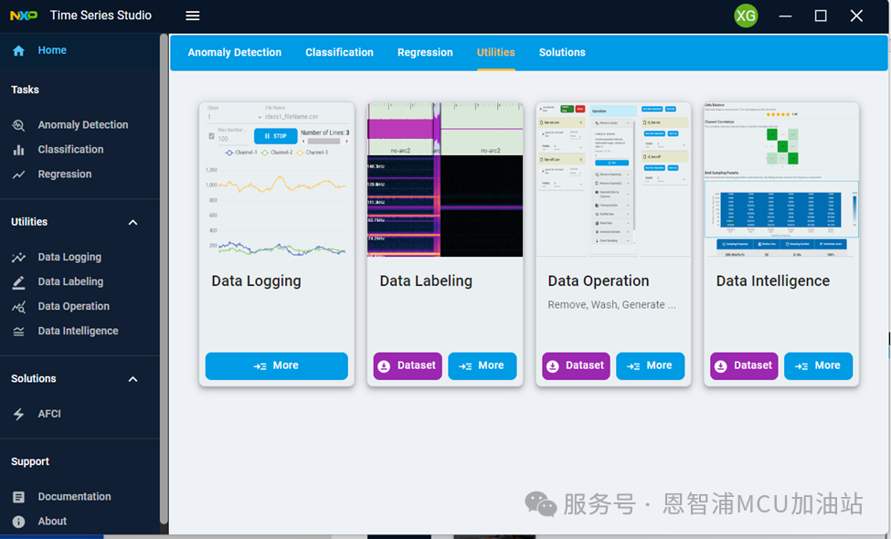The width and height of the screenshot is (891, 539).
Task: Click the Data Logging sidebar icon
Action: click(19, 258)
